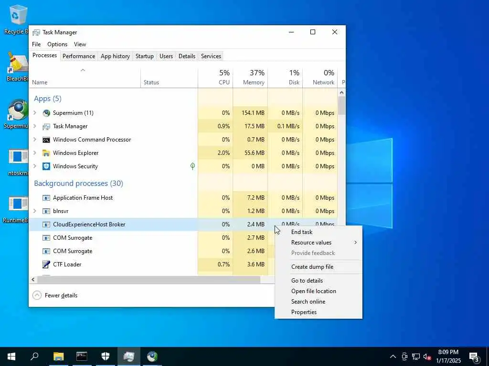The width and height of the screenshot is (489, 366).
Task: Switch to the Users tab
Action: coord(166,56)
